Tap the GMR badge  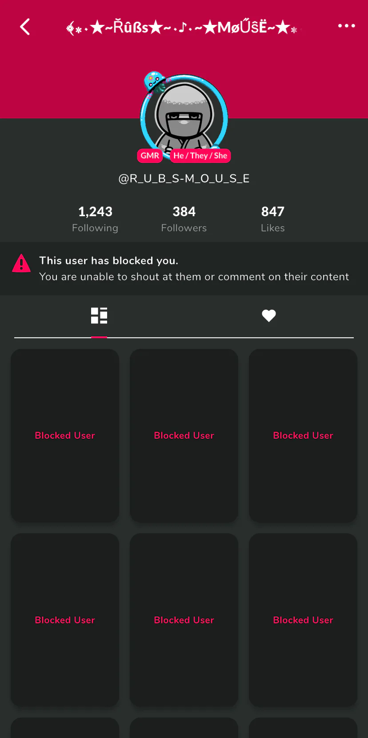tap(150, 156)
